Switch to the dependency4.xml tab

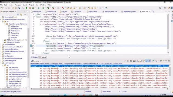tap(129, 12)
